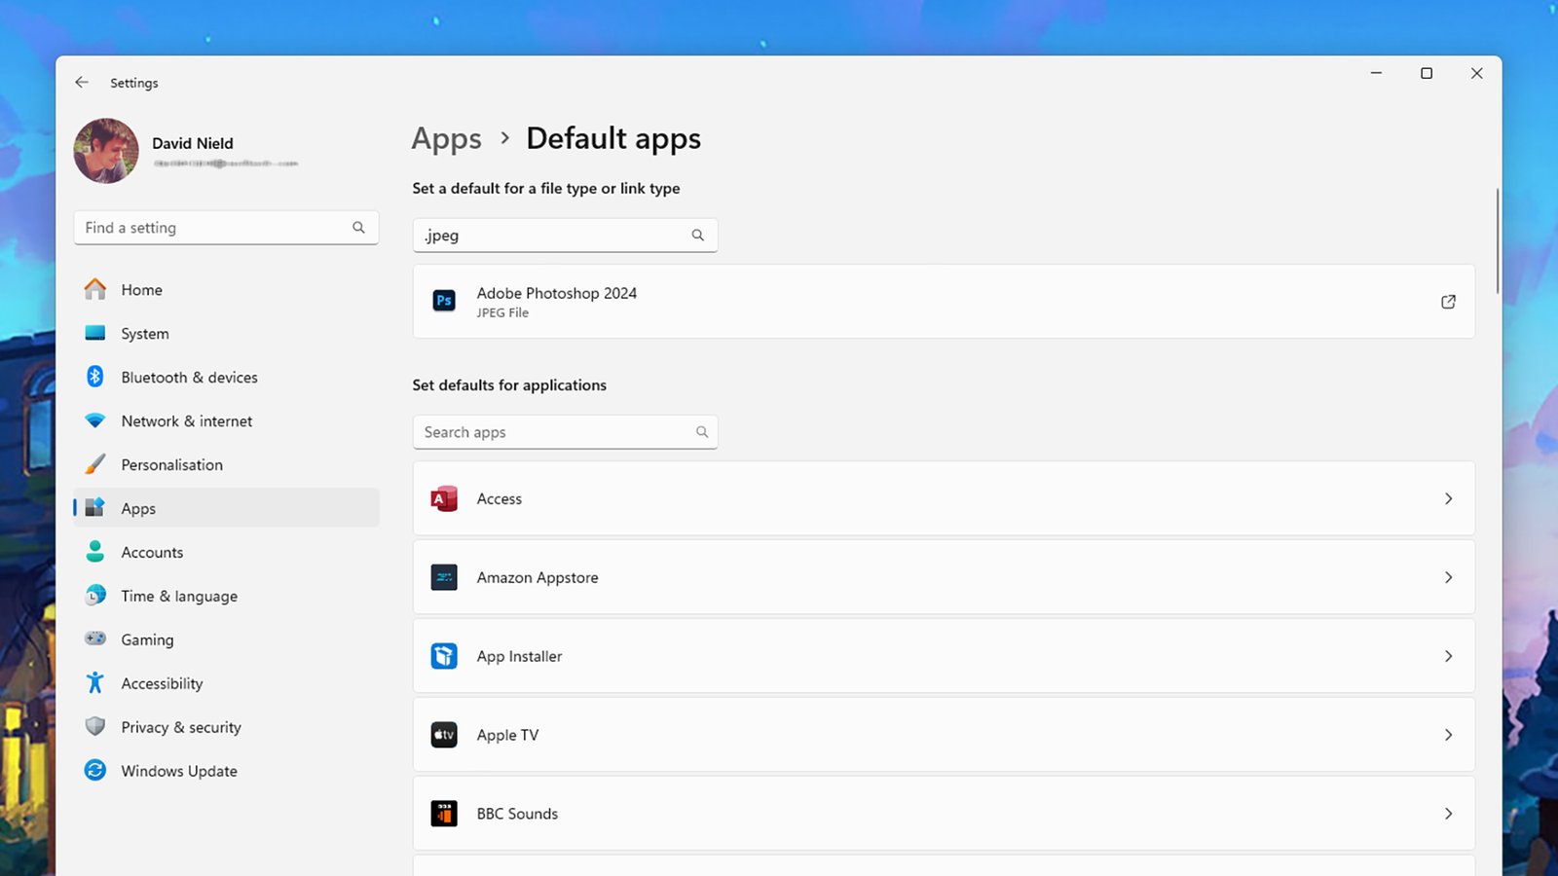Open Time & language settings
This screenshot has width=1558, height=876.
click(226, 596)
